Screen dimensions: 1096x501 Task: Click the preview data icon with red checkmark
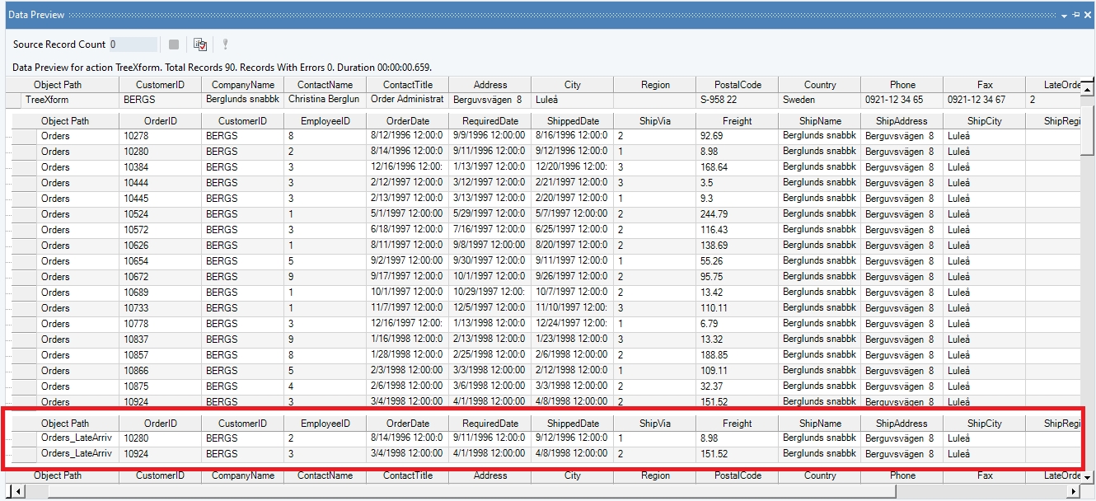(x=200, y=44)
